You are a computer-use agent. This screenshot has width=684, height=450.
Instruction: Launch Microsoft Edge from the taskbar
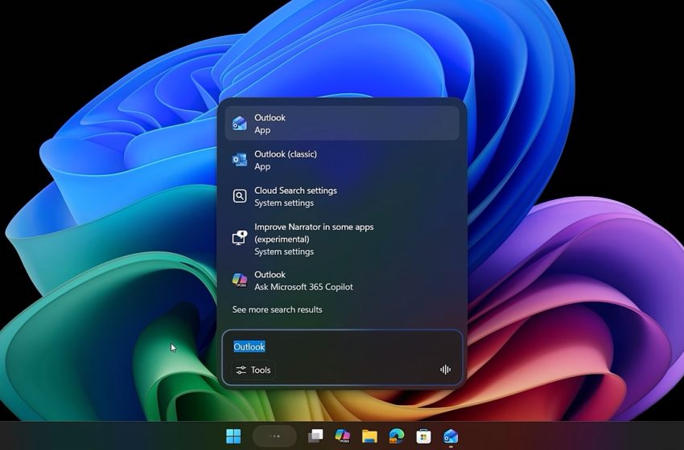tap(397, 436)
